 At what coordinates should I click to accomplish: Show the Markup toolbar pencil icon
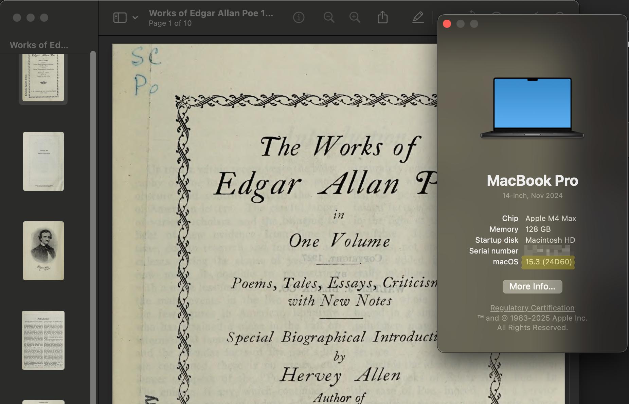pyautogui.click(x=418, y=17)
